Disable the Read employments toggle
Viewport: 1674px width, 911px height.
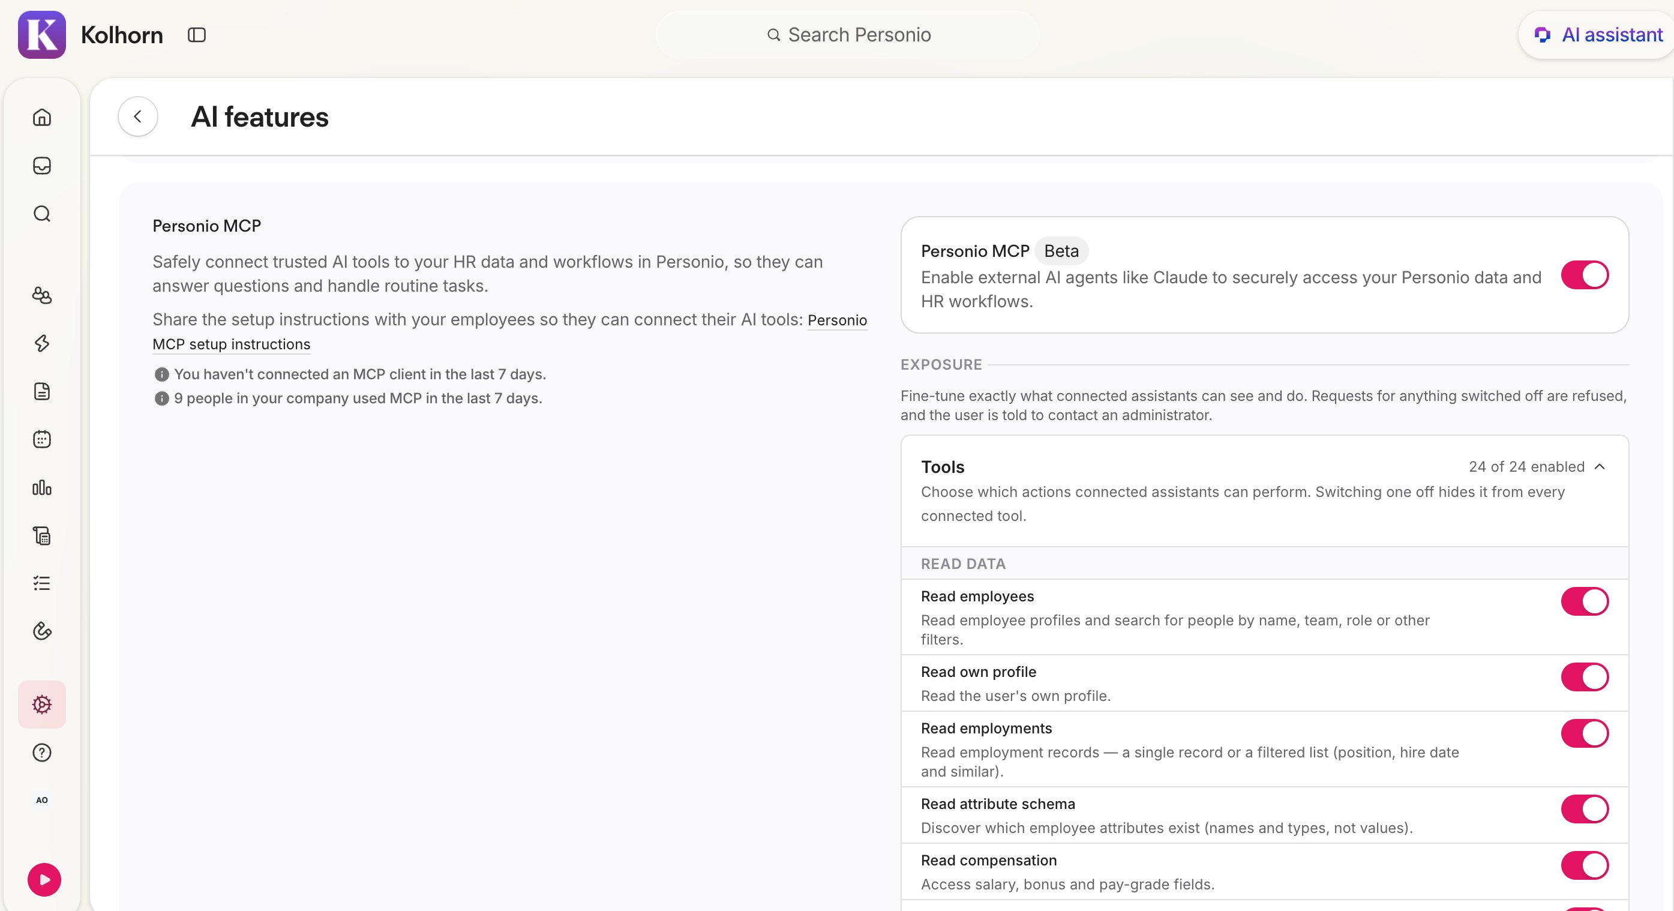[x=1585, y=733]
